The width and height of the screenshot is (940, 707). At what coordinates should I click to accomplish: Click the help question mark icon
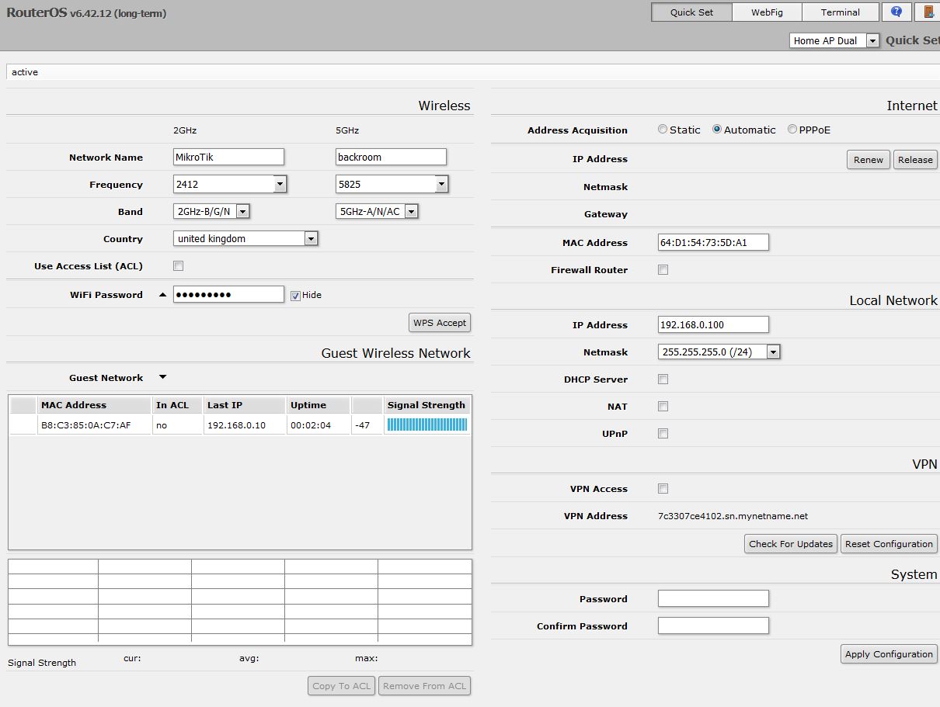click(896, 12)
